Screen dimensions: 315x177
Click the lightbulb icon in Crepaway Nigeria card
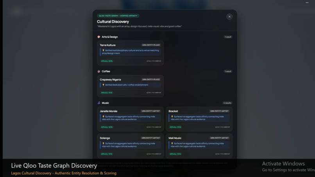[103, 85]
